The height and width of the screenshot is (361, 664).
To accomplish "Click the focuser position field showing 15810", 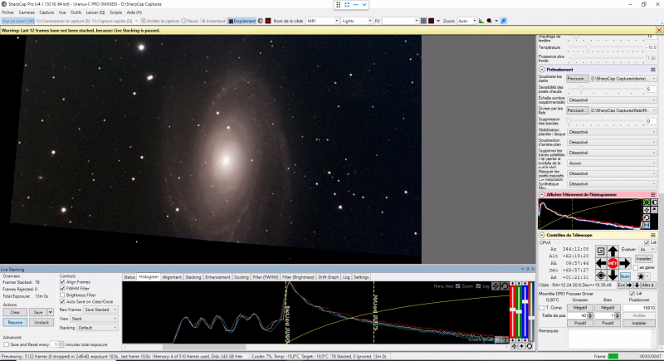I will 639,308.
